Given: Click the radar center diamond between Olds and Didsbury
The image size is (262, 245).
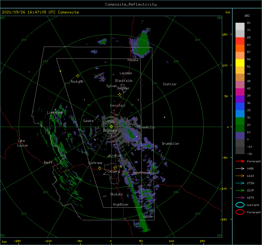Looking at the screenshot, I should point(111,127).
